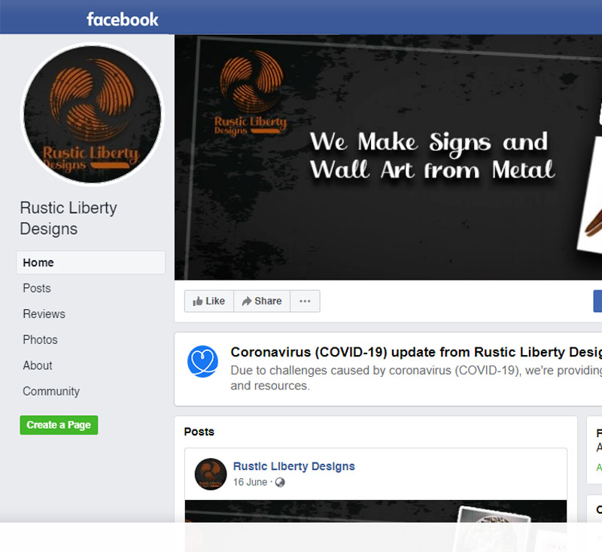Click the page title under the profile picture

68,218
